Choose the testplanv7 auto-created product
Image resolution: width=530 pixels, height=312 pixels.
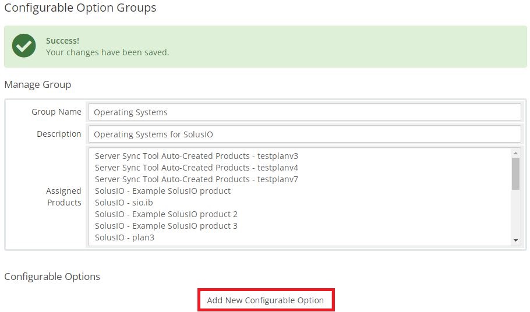click(196, 179)
